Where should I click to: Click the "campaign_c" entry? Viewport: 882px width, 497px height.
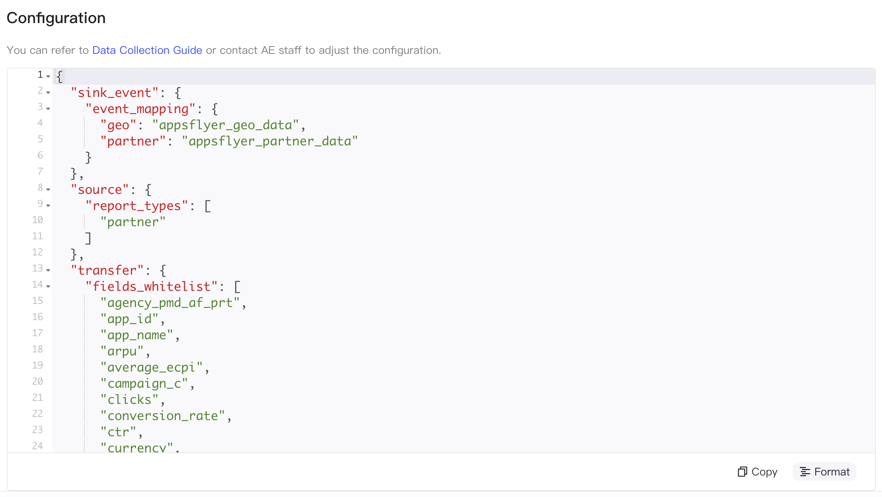[144, 384]
